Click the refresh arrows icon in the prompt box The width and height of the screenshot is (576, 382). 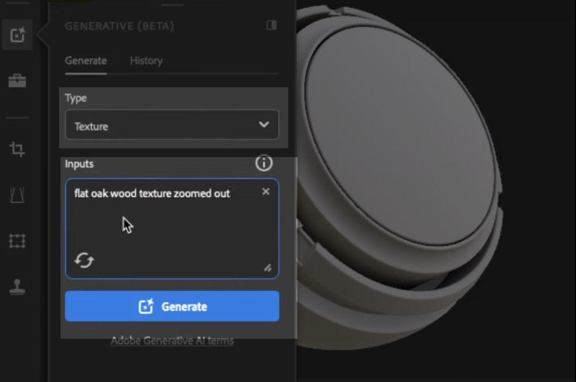[84, 260]
